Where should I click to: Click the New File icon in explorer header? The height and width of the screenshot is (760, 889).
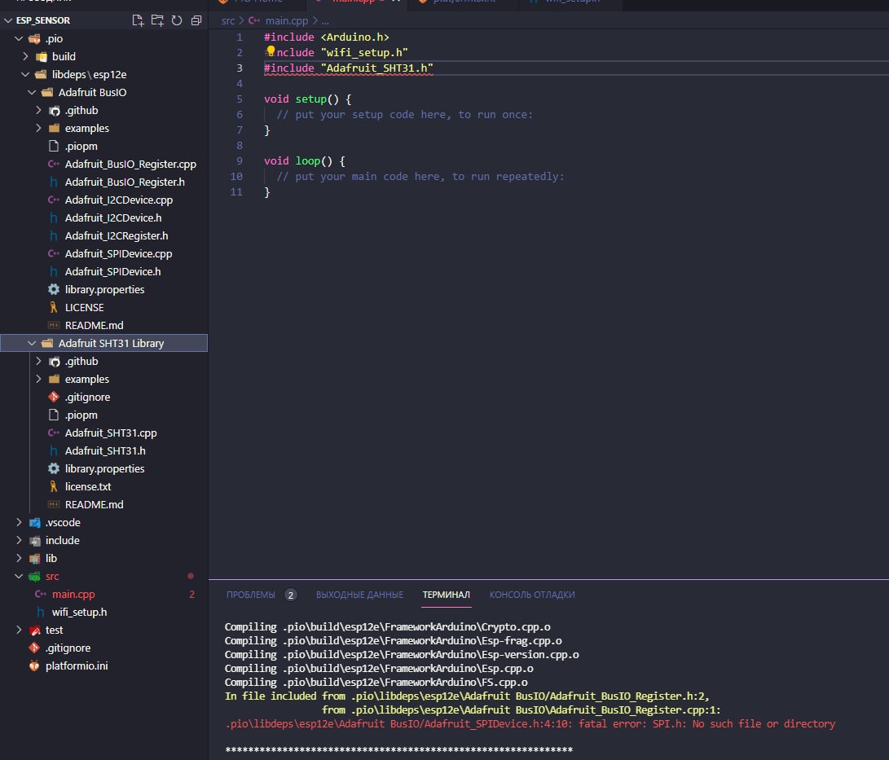pos(138,20)
